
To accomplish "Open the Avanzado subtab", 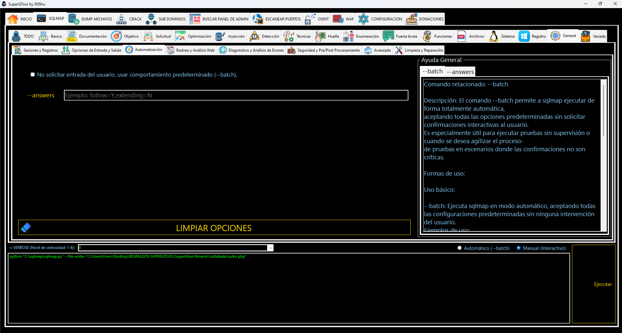I will click(x=378, y=50).
